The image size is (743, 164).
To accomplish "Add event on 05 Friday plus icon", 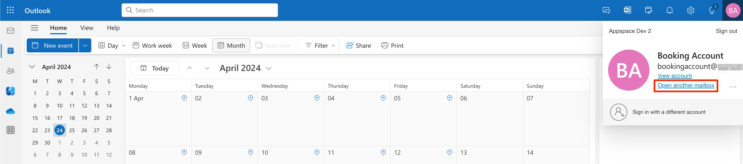I will [x=449, y=98].
